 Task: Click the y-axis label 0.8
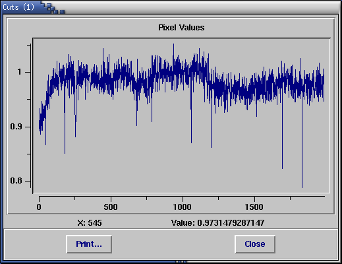click(16, 181)
